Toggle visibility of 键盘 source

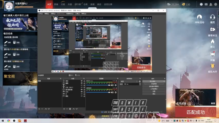tap(82, 83)
